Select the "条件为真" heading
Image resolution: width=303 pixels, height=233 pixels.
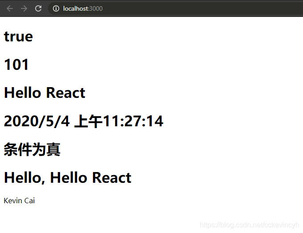[x=32, y=149]
